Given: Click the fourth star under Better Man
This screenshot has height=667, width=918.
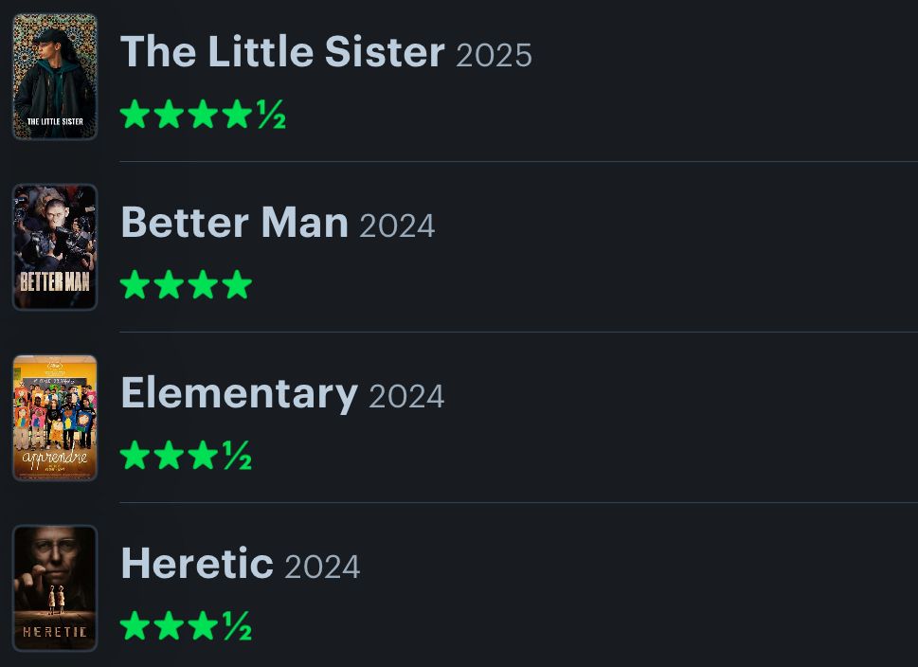Looking at the screenshot, I should click(237, 285).
